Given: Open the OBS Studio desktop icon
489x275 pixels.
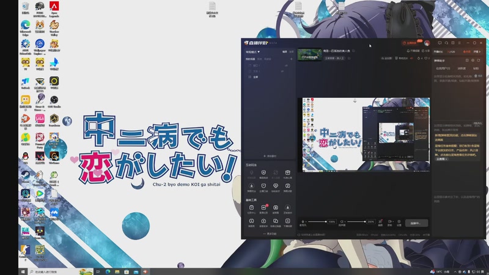Looking at the screenshot, I should (x=54, y=102).
